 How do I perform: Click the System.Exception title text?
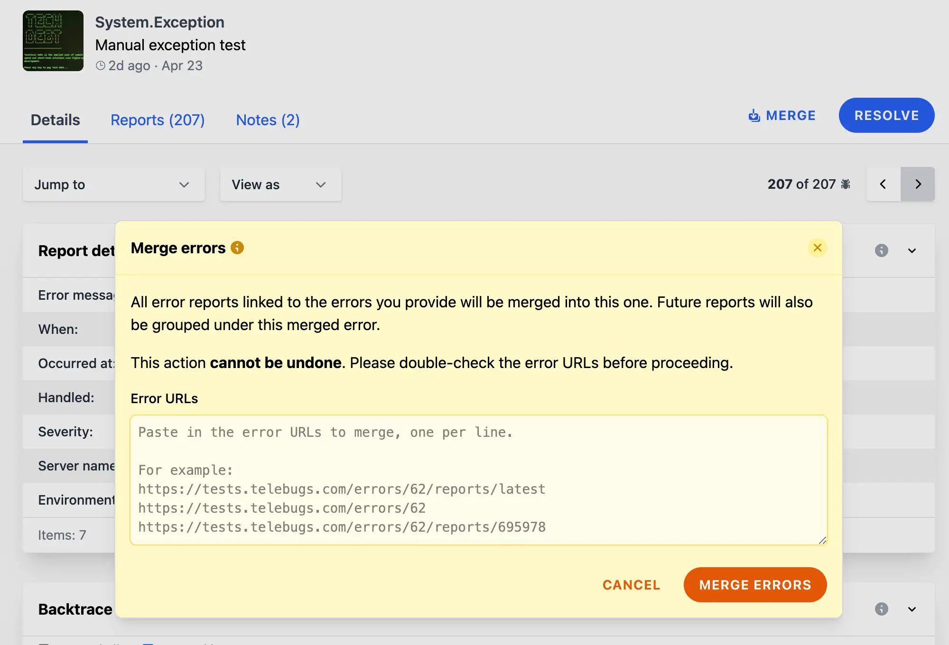(159, 22)
